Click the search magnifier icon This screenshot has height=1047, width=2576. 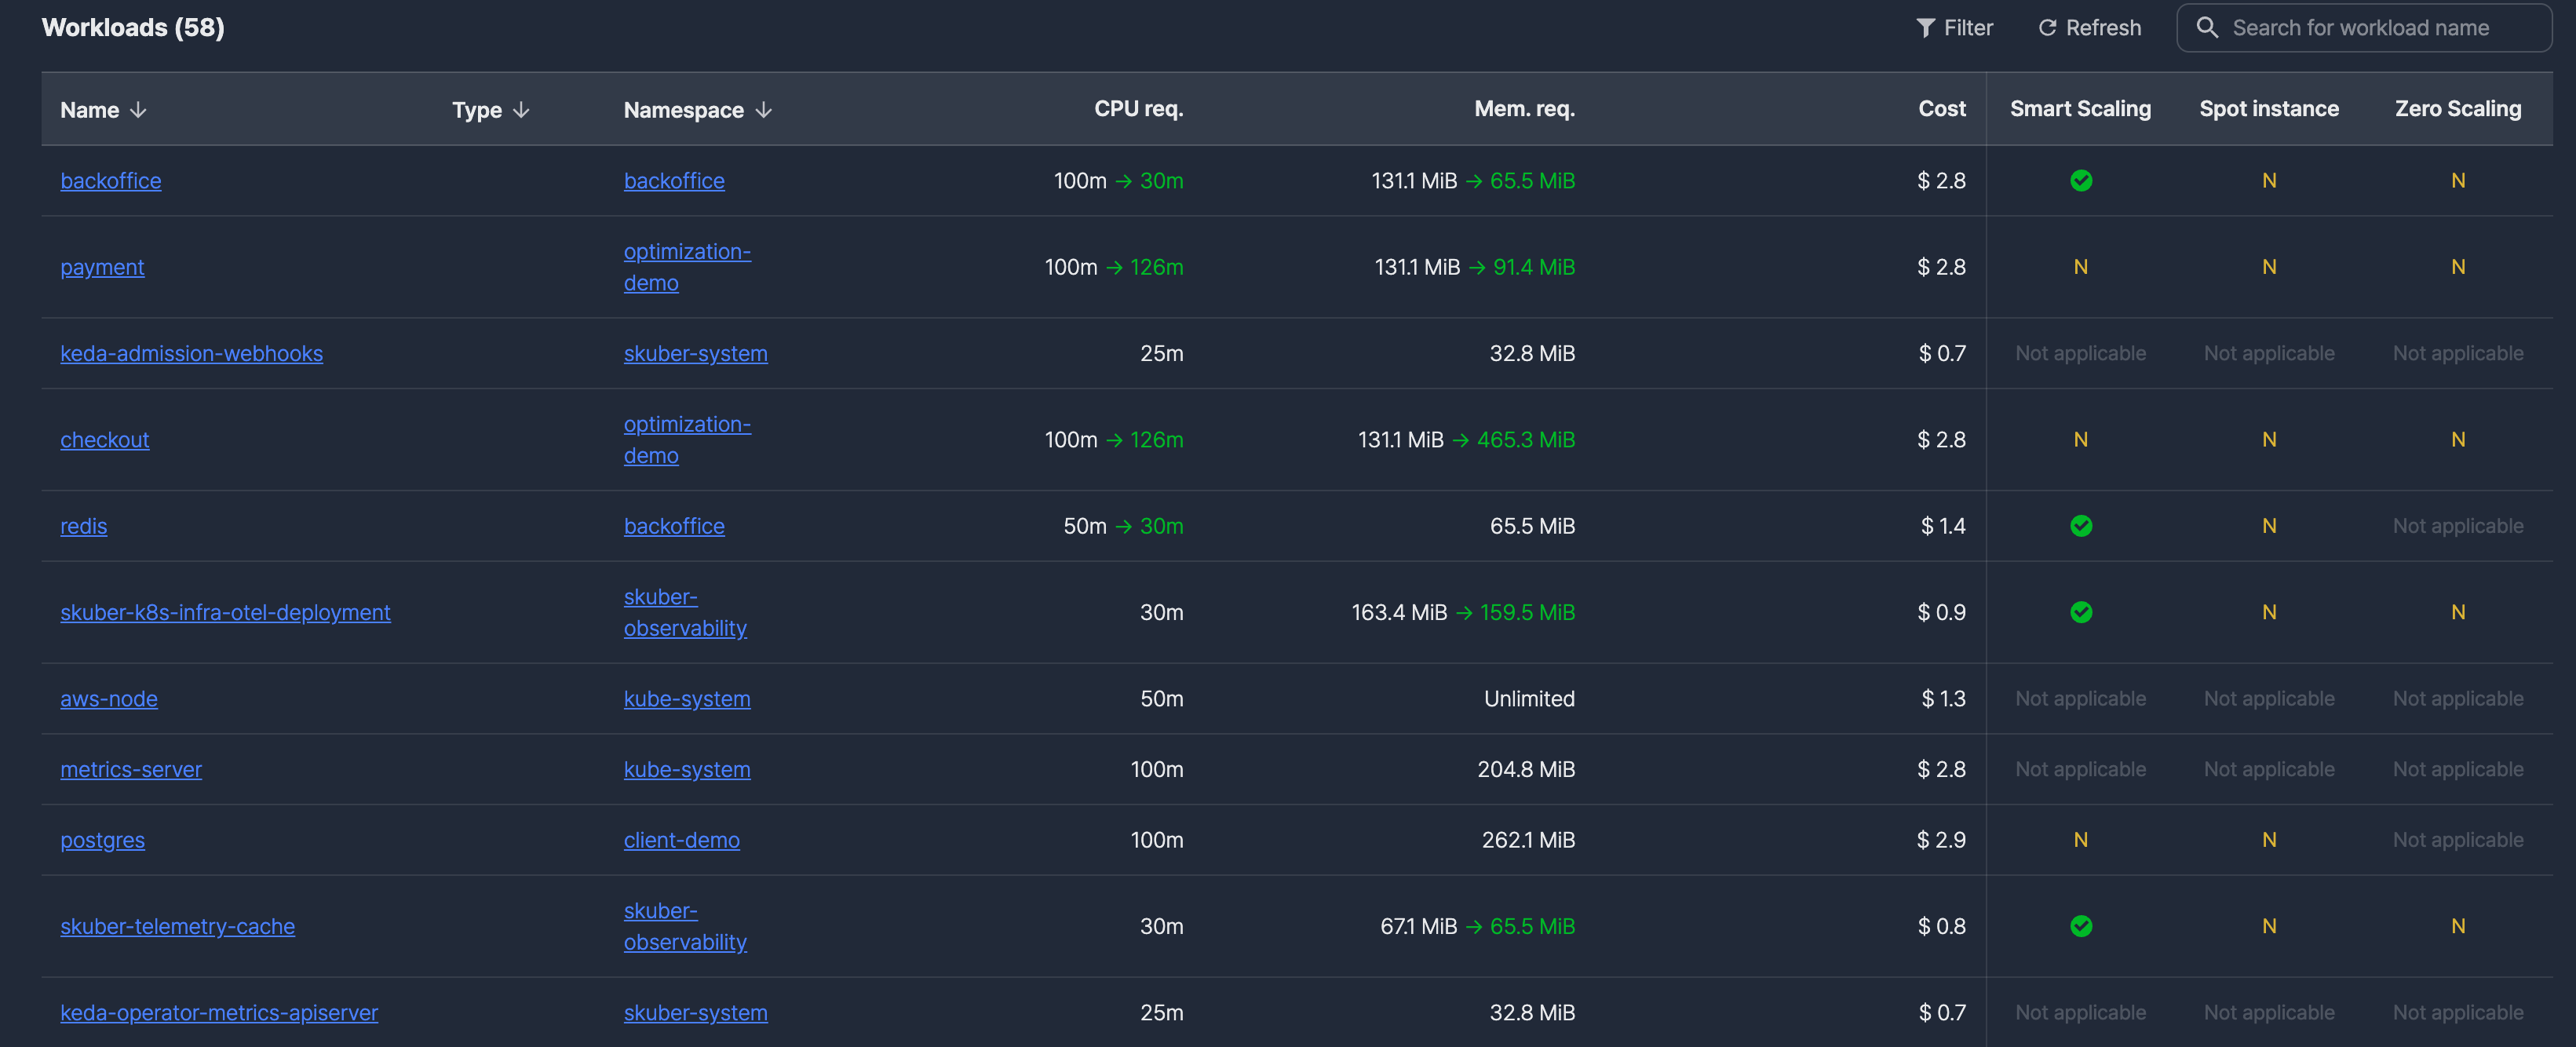2207,28
